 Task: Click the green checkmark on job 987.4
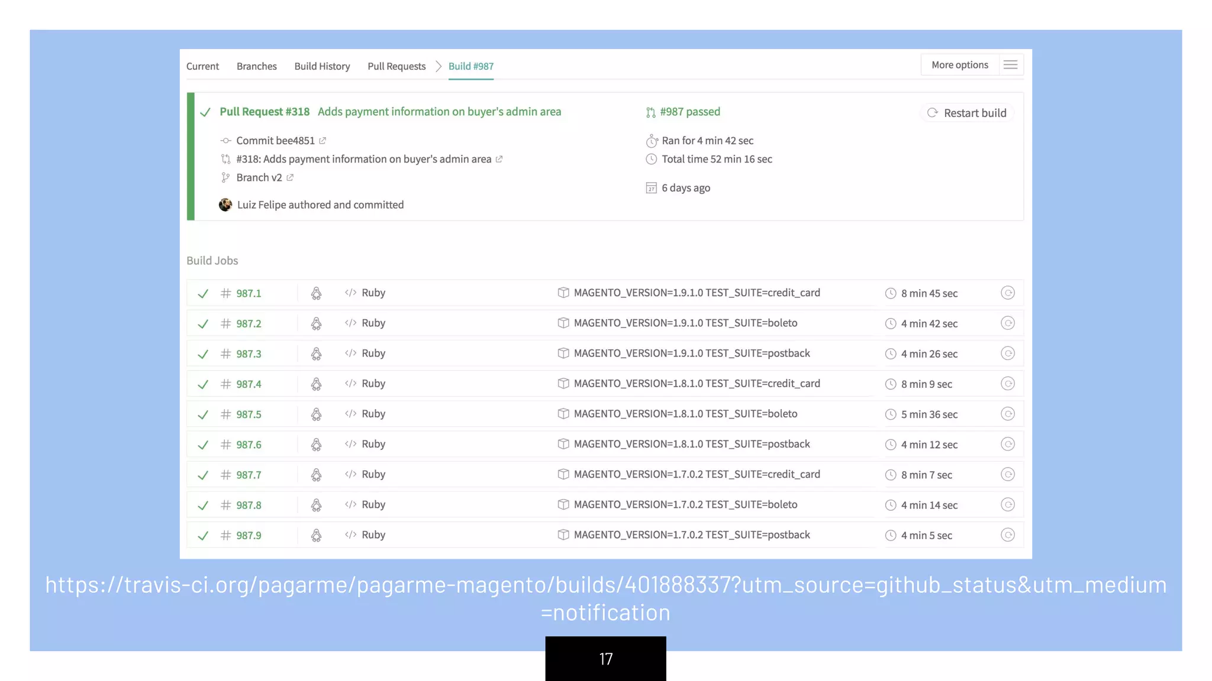(203, 384)
